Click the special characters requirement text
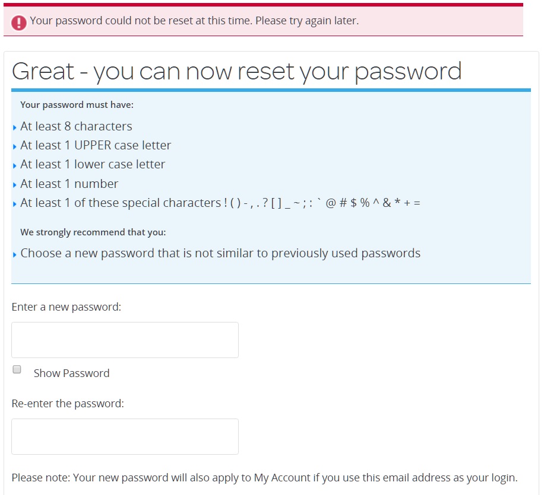Viewport: 544px width, 495px height. coord(220,203)
